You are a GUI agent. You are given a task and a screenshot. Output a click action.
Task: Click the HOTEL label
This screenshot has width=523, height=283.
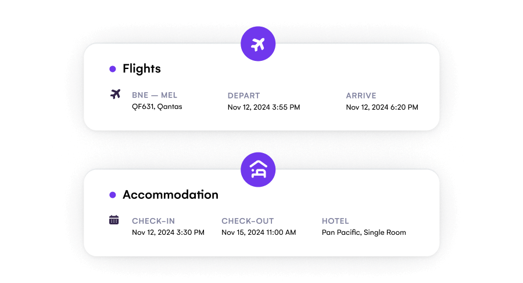pos(335,221)
